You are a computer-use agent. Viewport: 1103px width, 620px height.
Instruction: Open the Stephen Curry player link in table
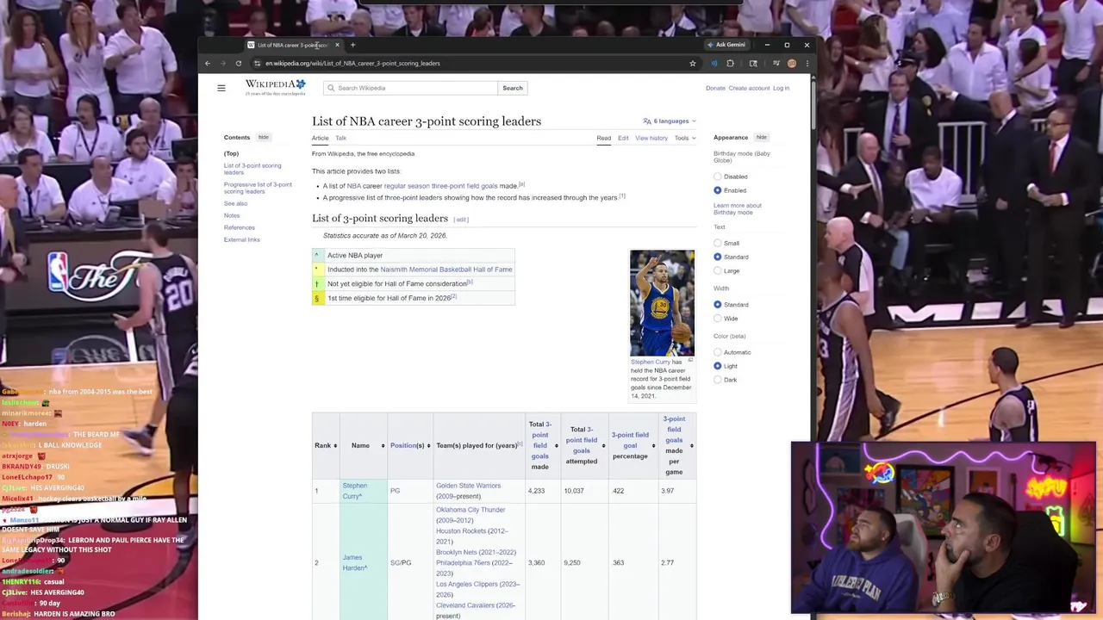(354, 491)
